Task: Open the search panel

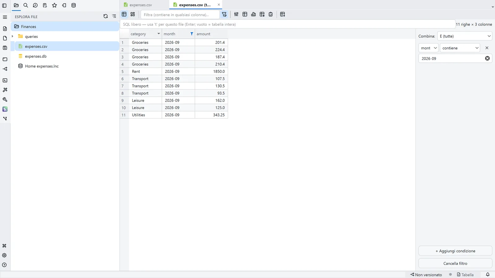Action: tap(26, 5)
